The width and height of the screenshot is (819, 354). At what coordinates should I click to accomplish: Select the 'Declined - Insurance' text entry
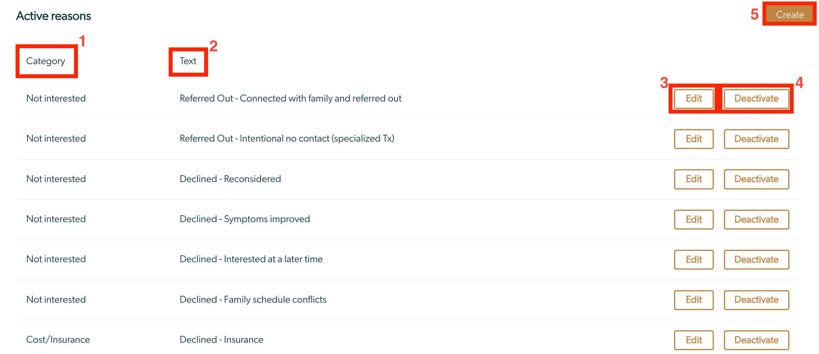pos(221,340)
